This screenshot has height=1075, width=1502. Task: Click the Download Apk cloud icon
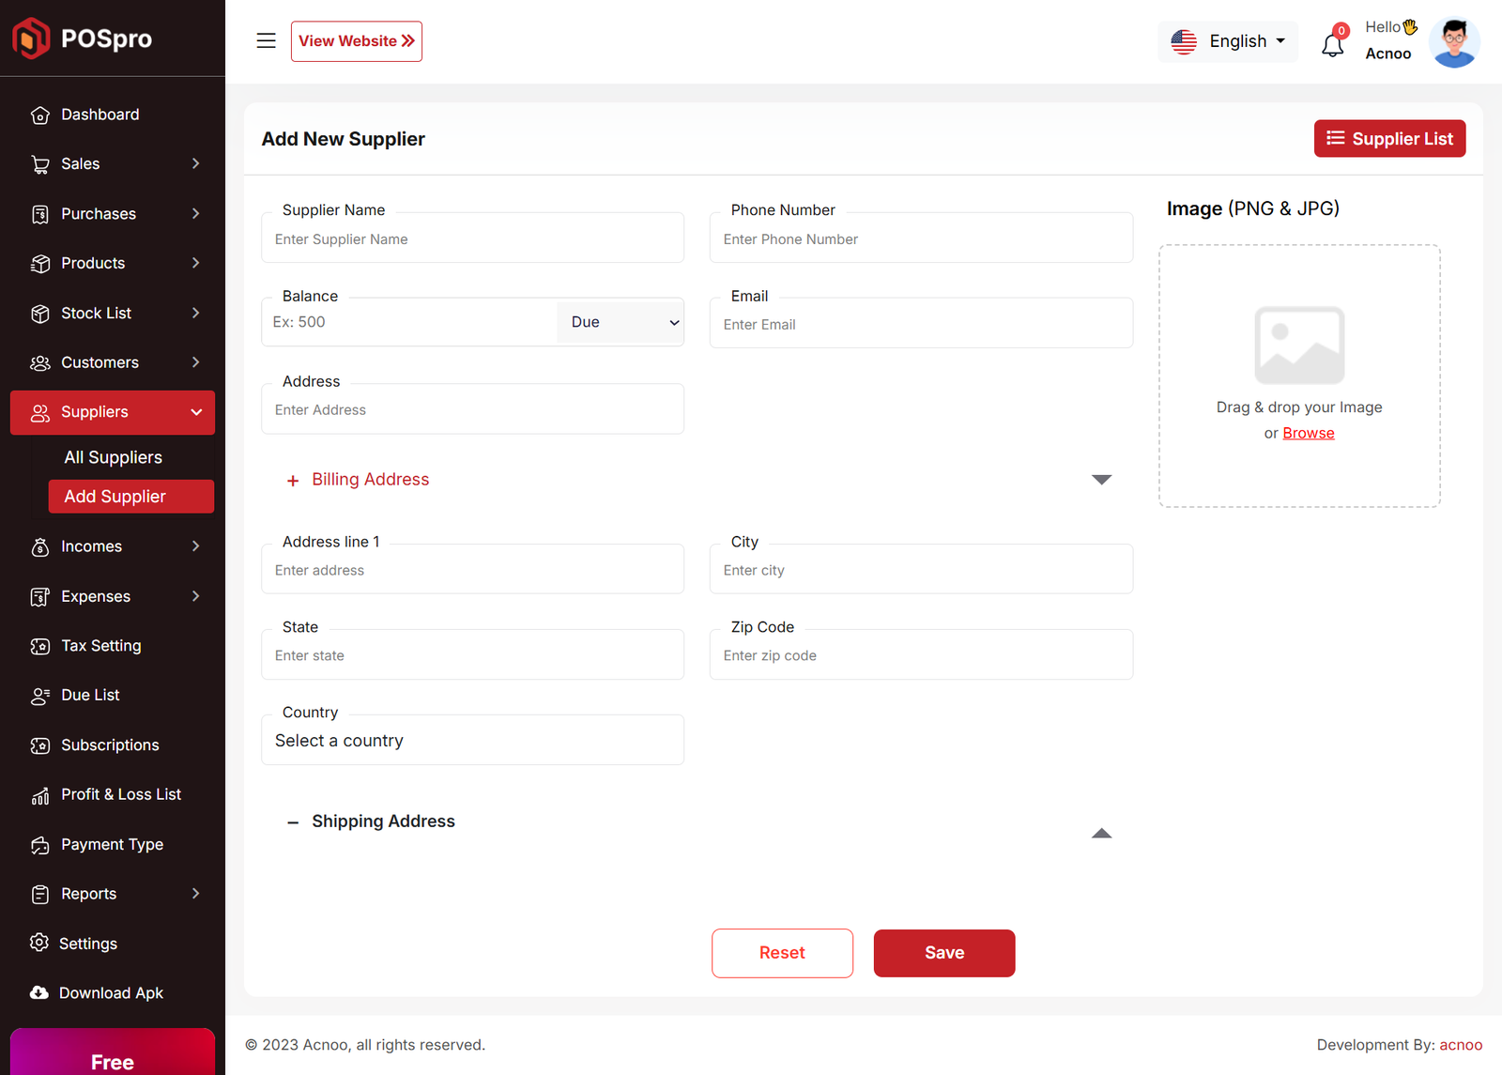click(39, 993)
